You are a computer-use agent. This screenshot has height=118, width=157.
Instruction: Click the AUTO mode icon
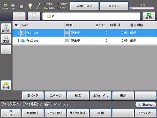(5, 6)
